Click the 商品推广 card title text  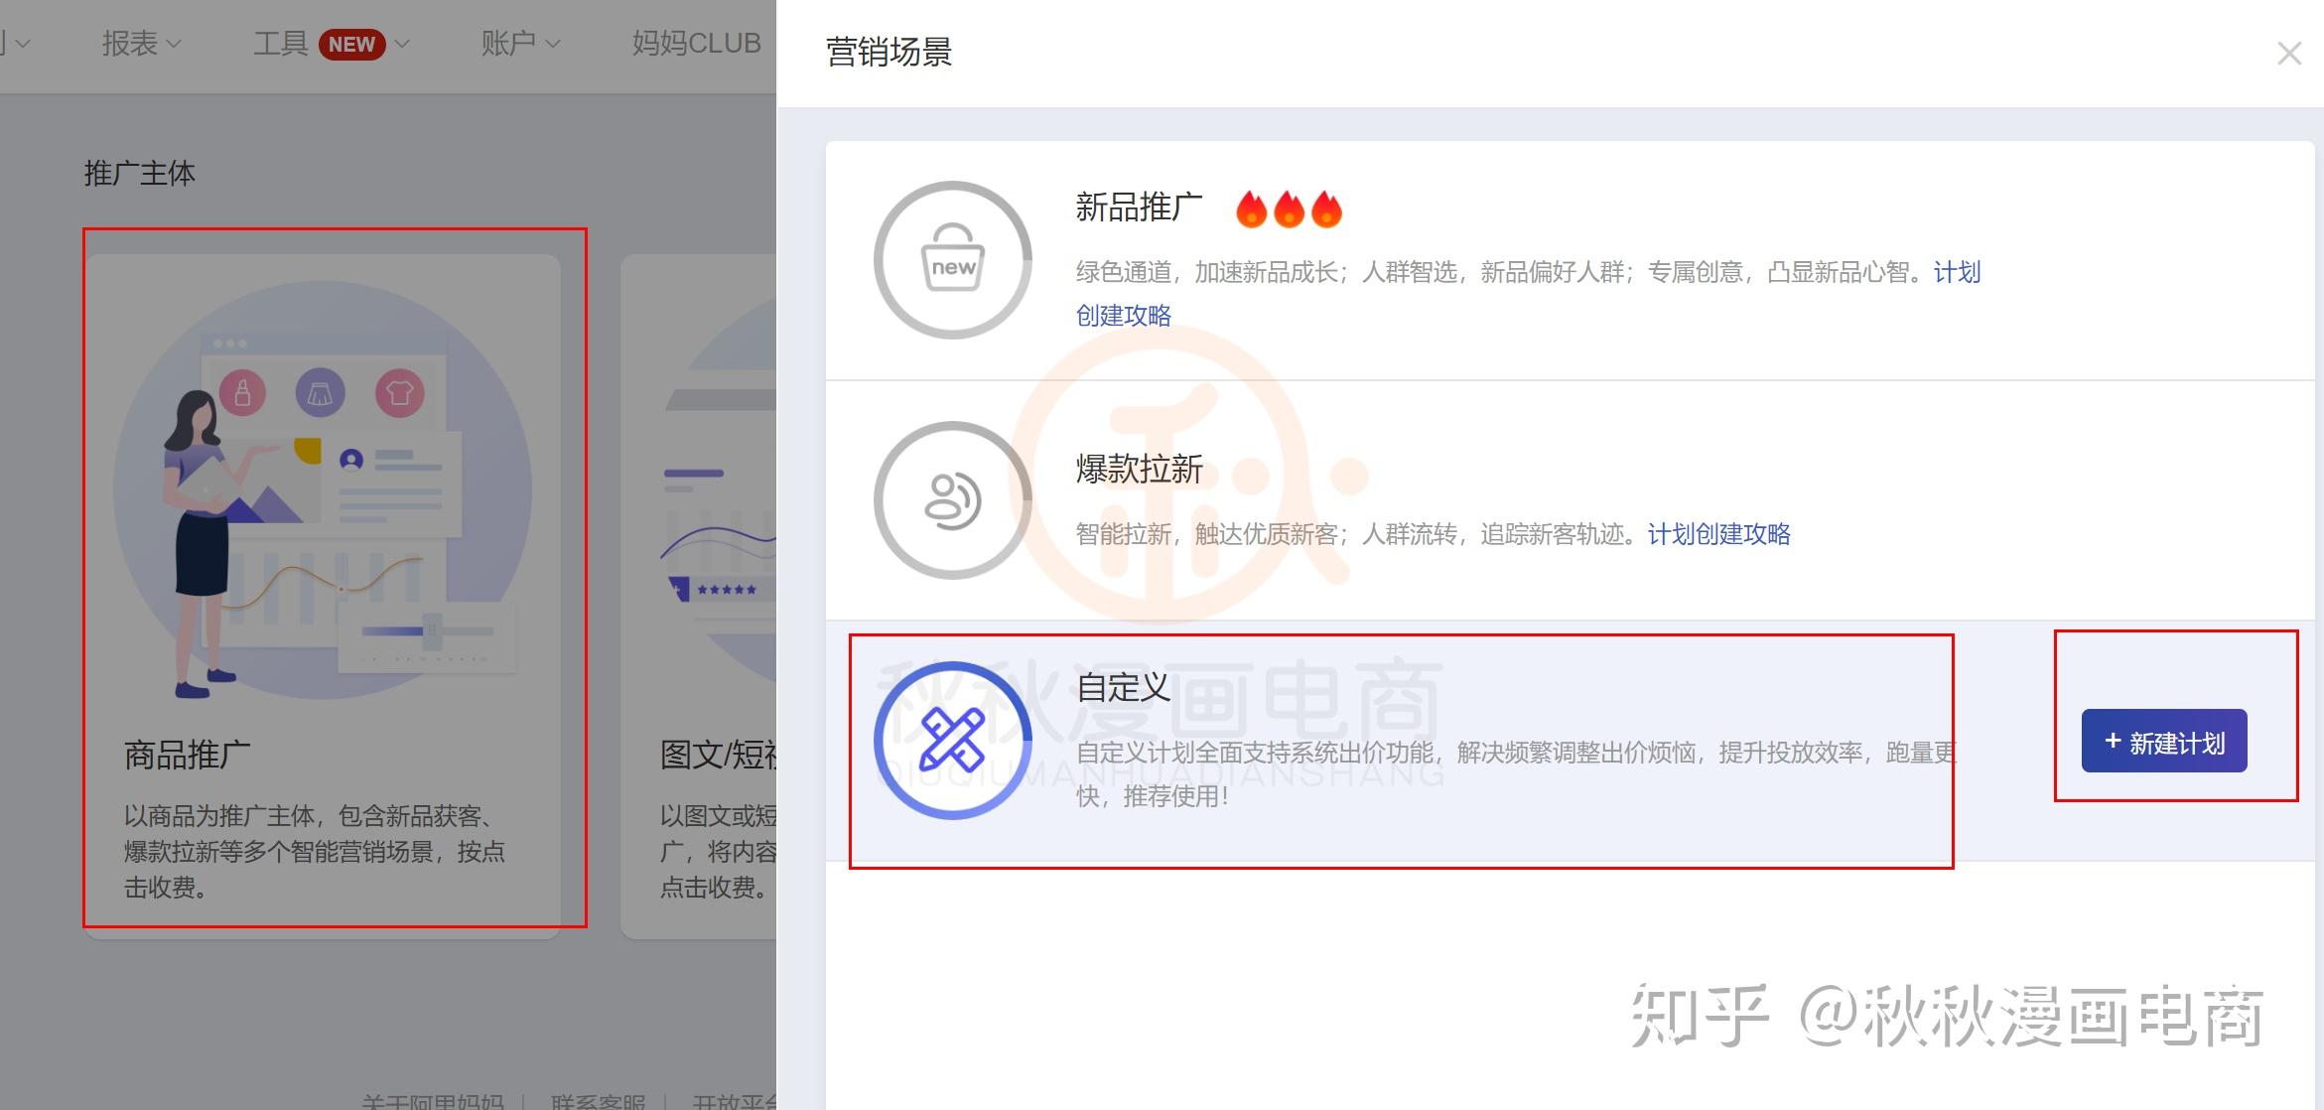(x=187, y=755)
